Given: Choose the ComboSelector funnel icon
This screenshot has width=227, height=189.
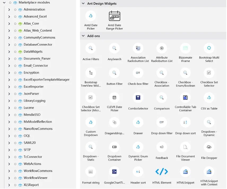Looking at the screenshot, I should pos(138,97).
